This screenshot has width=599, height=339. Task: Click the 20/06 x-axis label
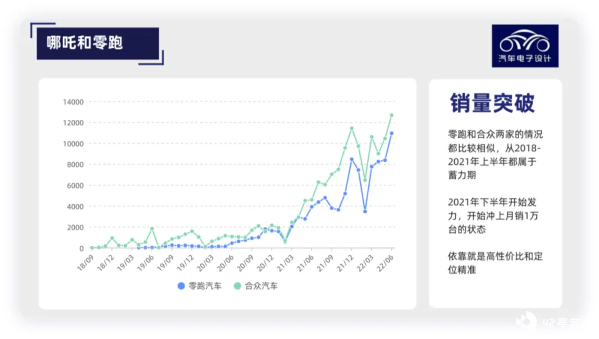(225, 263)
